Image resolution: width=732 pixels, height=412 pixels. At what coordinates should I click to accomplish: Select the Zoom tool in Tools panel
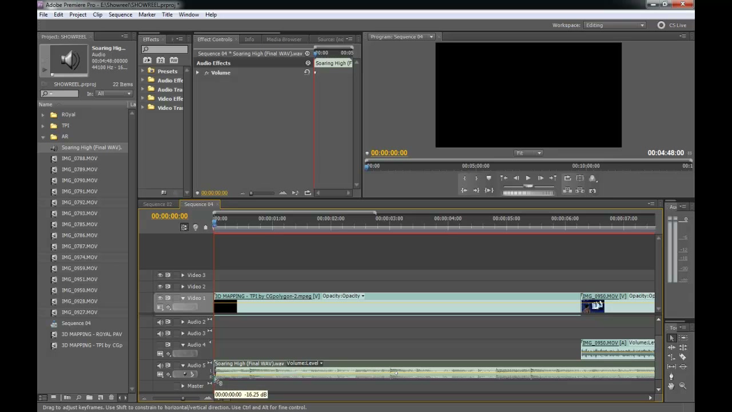683,386
